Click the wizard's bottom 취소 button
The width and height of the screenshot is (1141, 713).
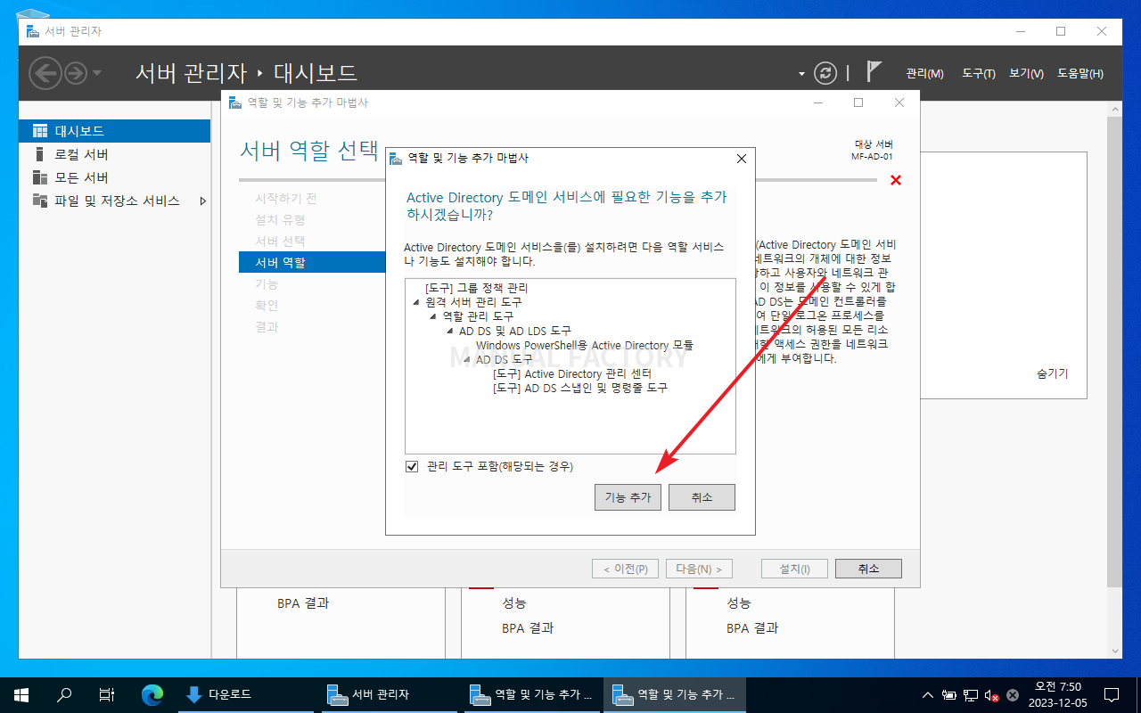pos(868,569)
